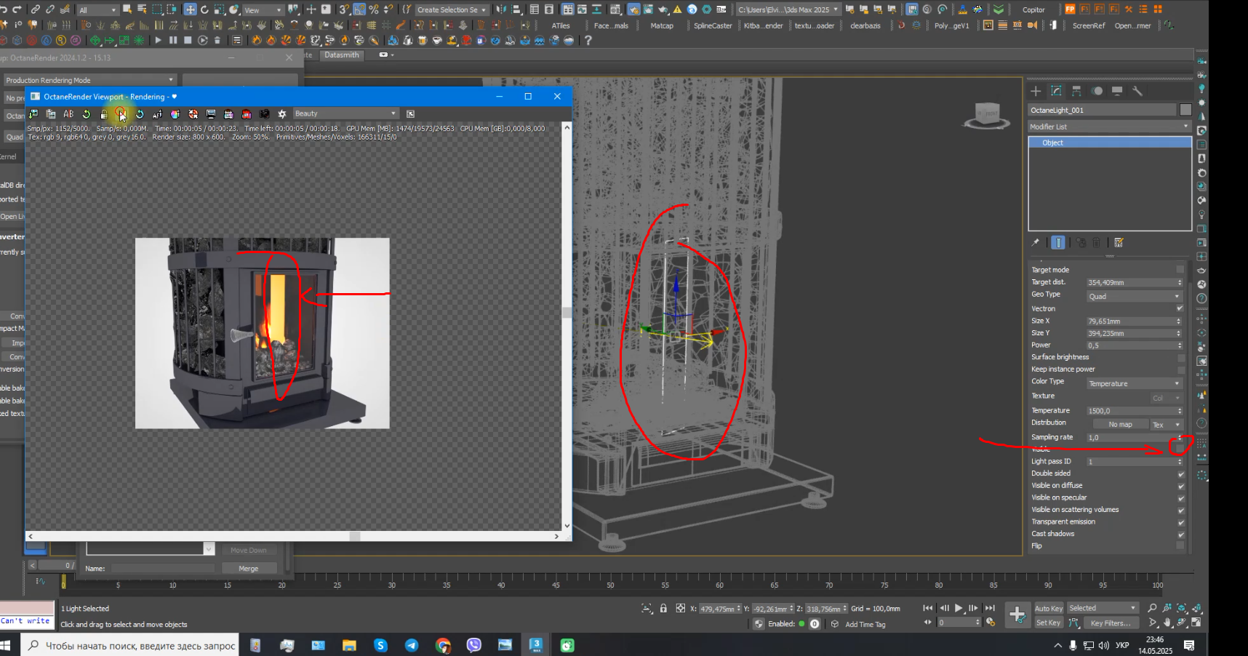The width and height of the screenshot is (1248, 656).
Task: Select Object in the modifier stack
Action: (x=1052, y=143)
